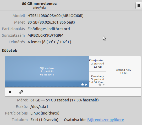The image size is (142, 125).
Task: Open partition options gears icon
Action: pos(21,92)
